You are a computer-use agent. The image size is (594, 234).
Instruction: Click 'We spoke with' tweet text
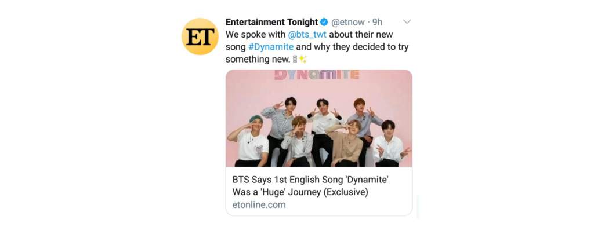pos(255,35)
